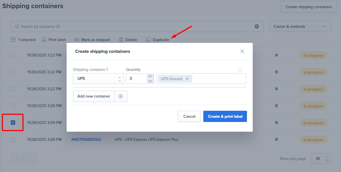Click the Search by container ID field
Viewport: 341px width, 172px height.
click(x=135, y=26)
